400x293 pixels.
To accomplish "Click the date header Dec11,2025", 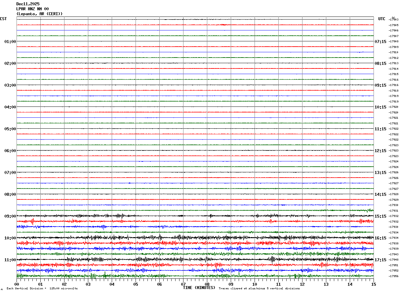I will coord(28,4).
